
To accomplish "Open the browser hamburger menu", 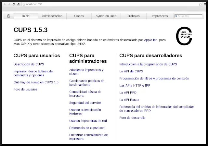I will click(205, 4).
